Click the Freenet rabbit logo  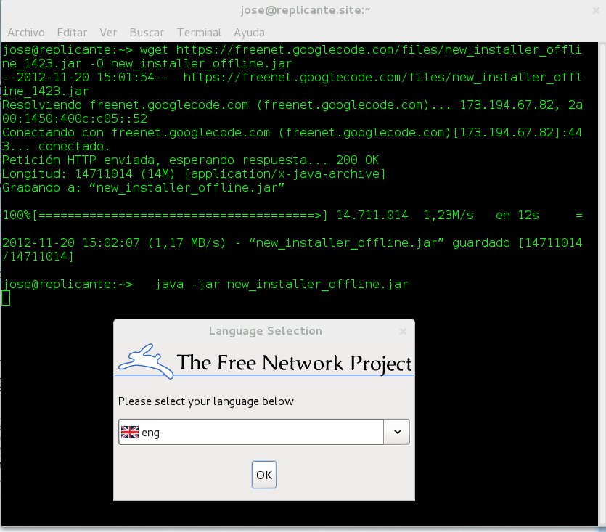click(x=145, y=360)
